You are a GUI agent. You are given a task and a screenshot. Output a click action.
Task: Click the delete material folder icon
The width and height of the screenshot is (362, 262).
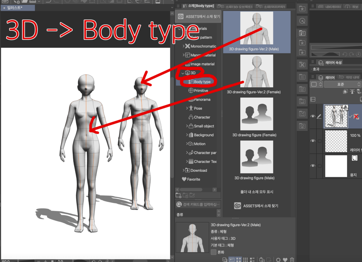(x=185, y=195)
